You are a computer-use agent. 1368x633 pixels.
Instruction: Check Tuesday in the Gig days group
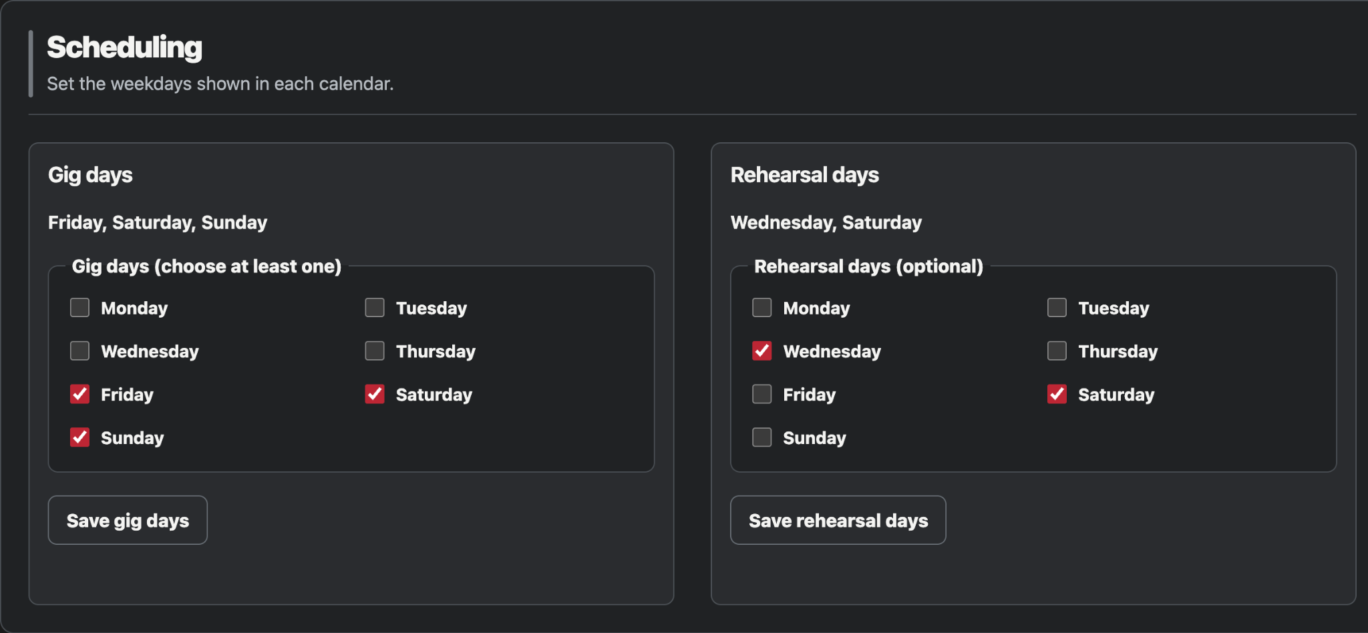375,308
